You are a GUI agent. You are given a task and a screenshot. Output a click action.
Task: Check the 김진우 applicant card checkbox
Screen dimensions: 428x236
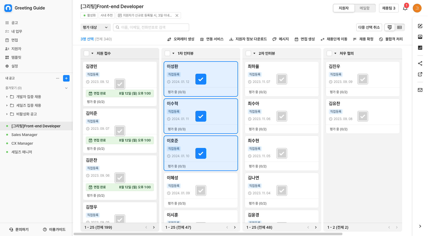[363, 79]
